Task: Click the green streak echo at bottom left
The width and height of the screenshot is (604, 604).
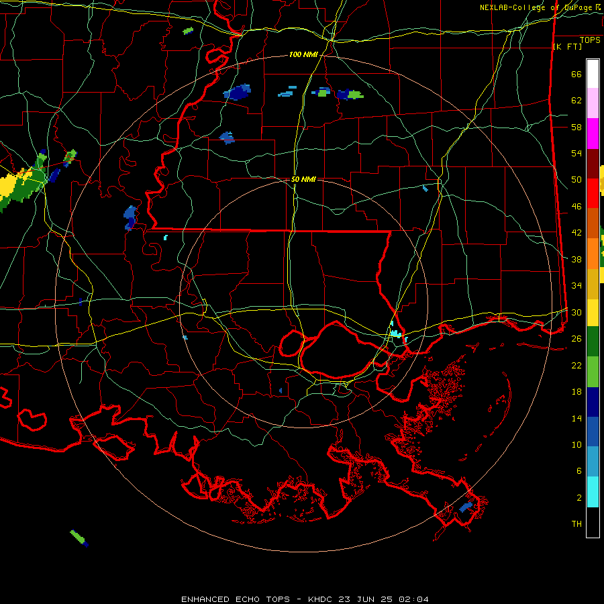Action: pos(79,538)
